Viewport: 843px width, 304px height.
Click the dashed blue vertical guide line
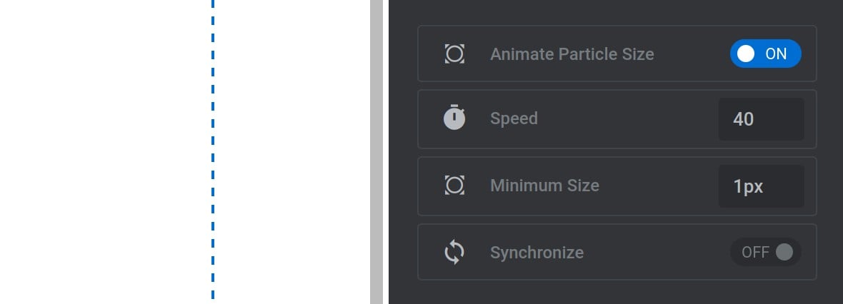[213, 151]
